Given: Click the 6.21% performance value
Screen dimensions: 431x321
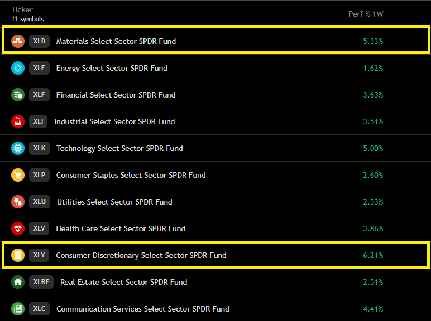Looking at the screenshot, I should point(373,255).
